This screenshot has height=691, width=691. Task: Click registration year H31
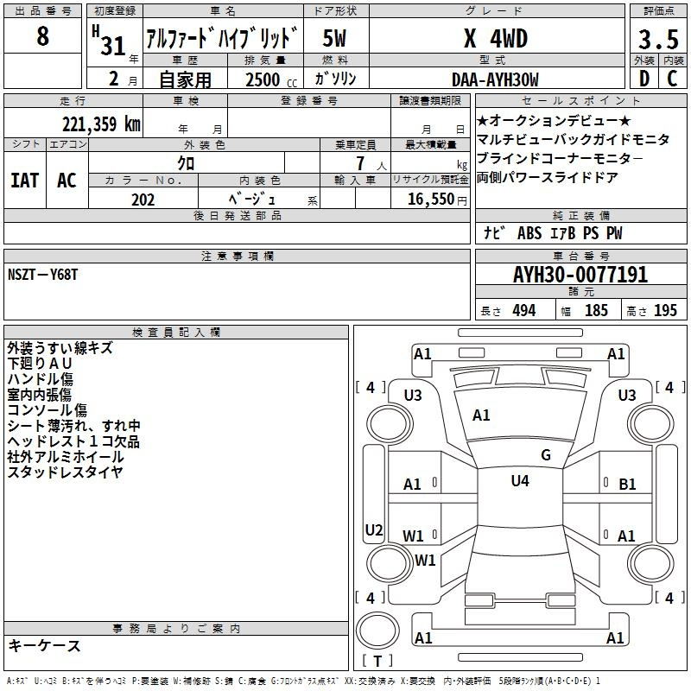pyautogui.click(x=110, y=41)
